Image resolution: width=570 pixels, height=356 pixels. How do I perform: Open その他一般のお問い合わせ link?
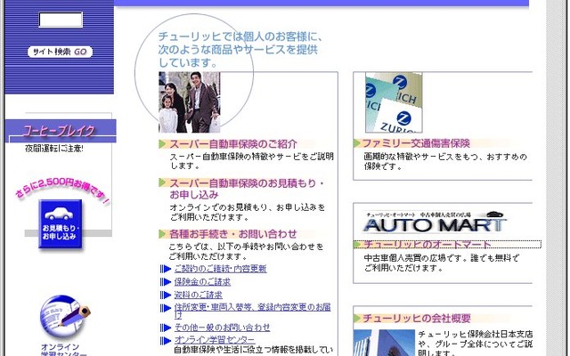[222, 328]
